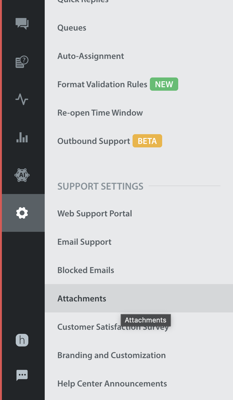This screenshot has height=400, width=233.
Task: Open the activity pulse line icon
Action: click(22, 100)
